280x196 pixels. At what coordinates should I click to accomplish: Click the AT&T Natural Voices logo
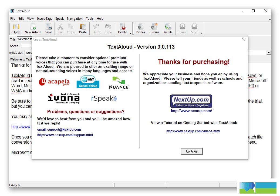[88, 82]
